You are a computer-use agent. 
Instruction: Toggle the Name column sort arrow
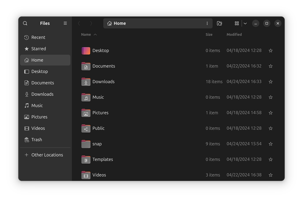95,35
